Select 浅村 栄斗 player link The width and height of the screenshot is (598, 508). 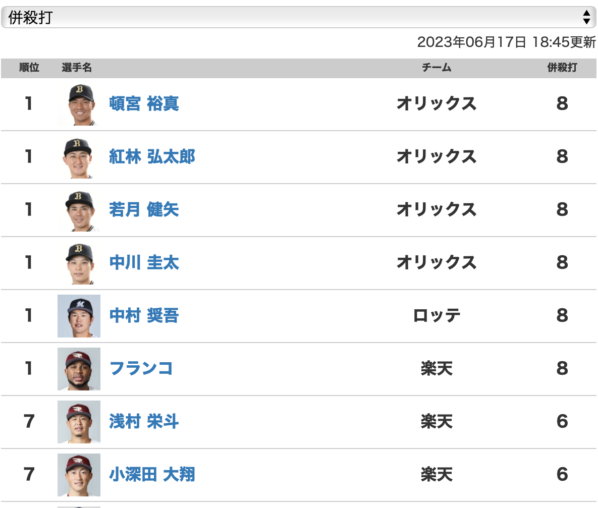tap(144, 422)
